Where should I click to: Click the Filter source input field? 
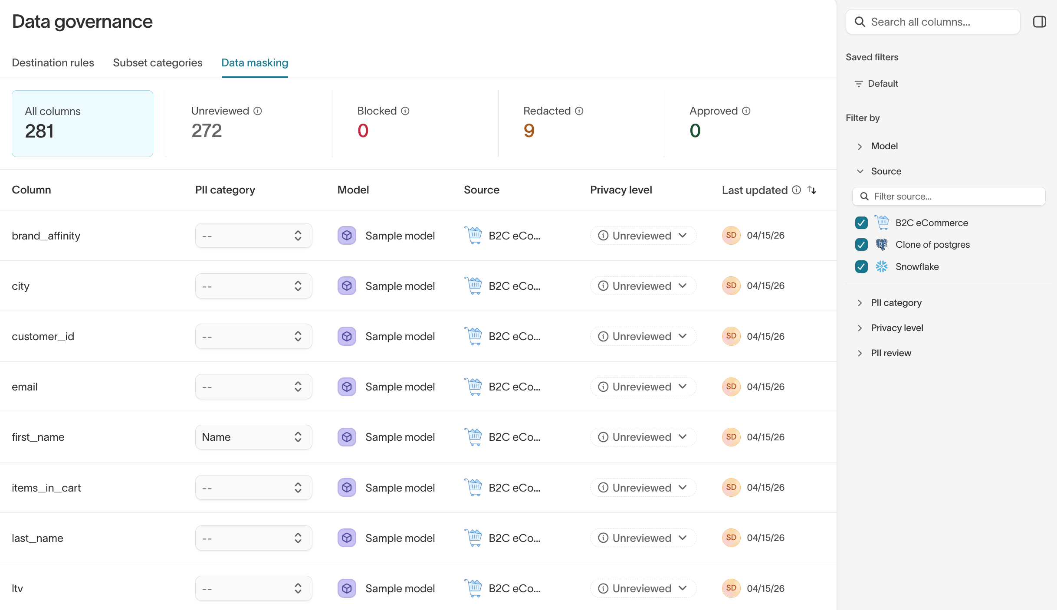tap(949, 197)
